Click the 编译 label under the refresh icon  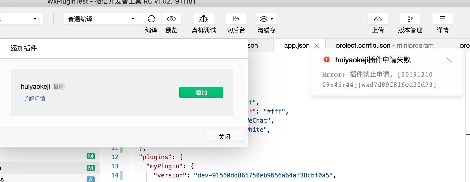pyautogui.click(x=151, y=30)
